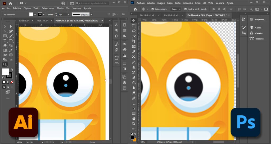Open Photoshop's Filtro menu
The height and width of the screenshot is (144, 271).
pos(198,3)
